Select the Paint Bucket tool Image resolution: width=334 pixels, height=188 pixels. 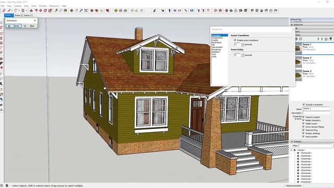point(65,10)
